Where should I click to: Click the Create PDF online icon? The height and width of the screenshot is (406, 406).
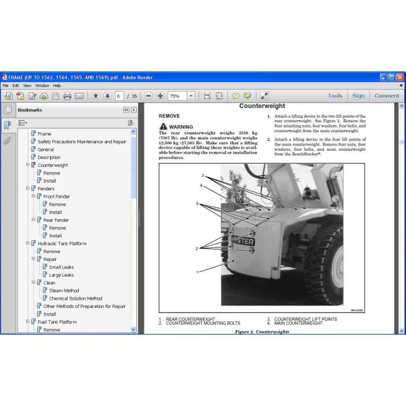(x=9, y=96)
